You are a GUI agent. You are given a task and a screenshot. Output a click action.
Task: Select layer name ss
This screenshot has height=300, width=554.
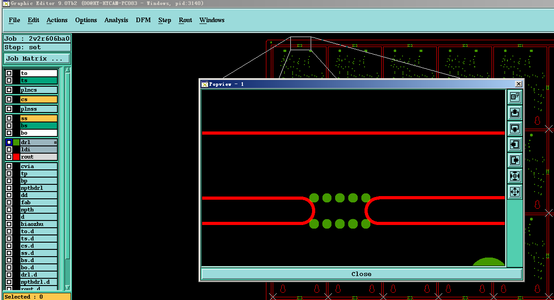(x=39, y=118)
